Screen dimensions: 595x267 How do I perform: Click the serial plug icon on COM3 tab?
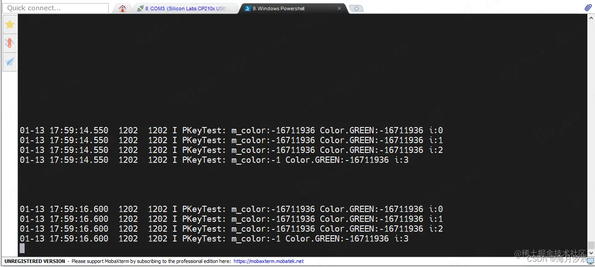coord(140,8)
